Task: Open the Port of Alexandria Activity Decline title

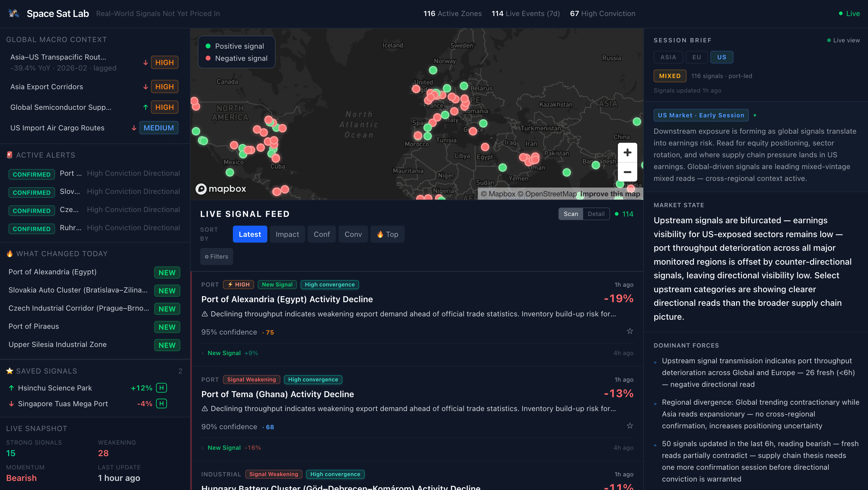Action: click(x=287, y=299)
